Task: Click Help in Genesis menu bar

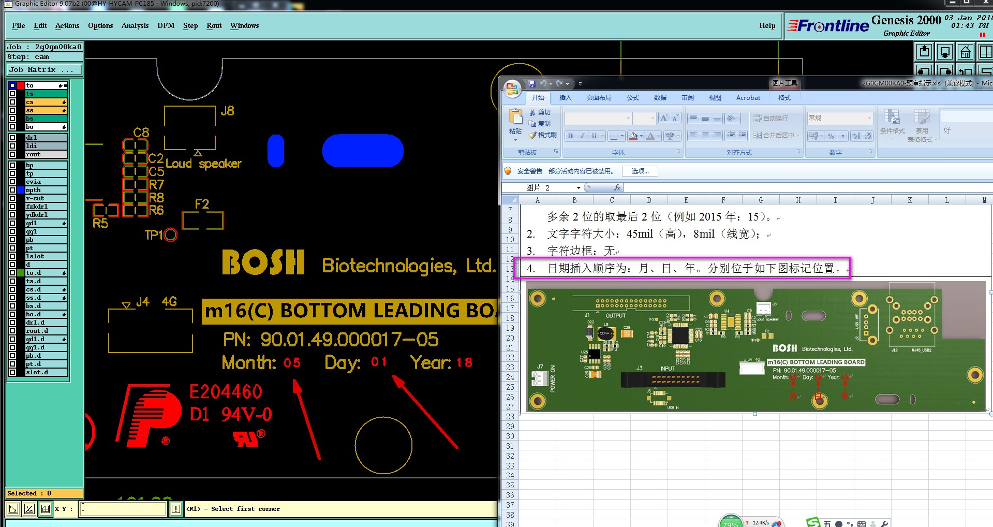Action: [767, 25]
